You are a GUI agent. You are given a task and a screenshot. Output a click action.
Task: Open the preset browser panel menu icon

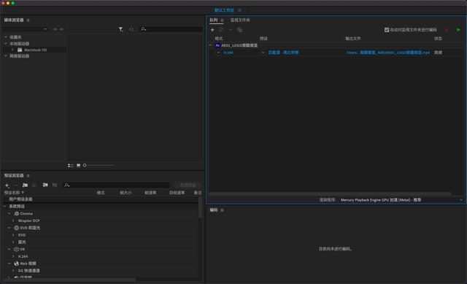28,176
